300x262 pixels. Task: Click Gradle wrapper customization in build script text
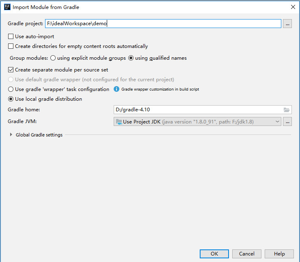[x=160, y=89]
